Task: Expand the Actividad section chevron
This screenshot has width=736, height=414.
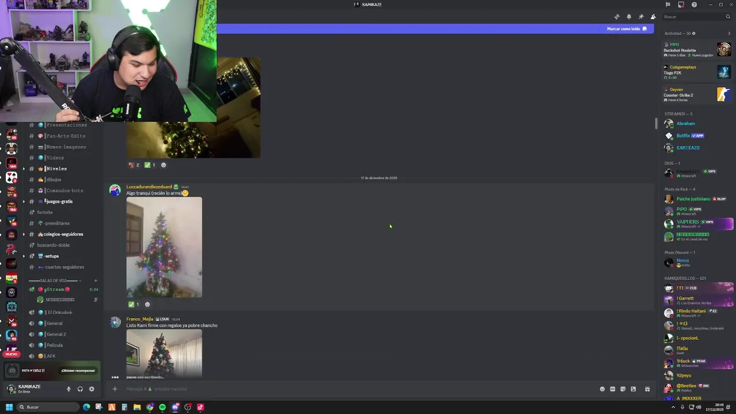Action: tap(729, 33)
